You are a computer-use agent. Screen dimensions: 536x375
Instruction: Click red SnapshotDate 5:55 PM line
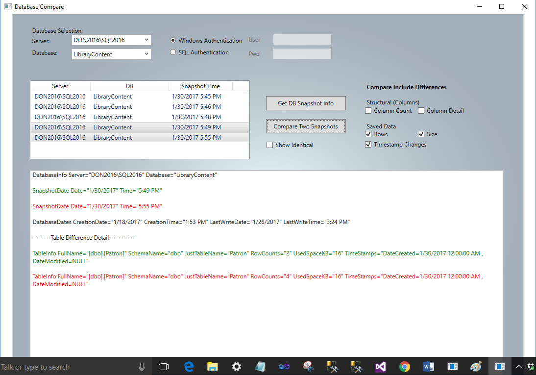coord(97,206)
